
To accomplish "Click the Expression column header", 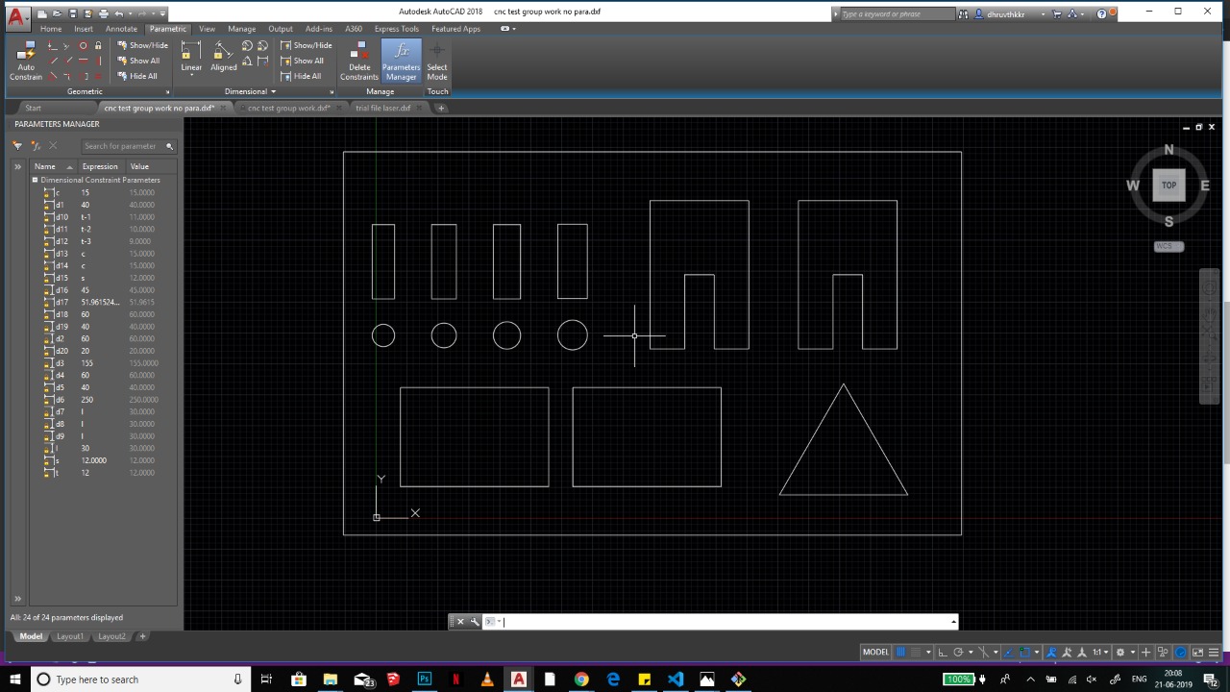I will (x=100, y=166).
